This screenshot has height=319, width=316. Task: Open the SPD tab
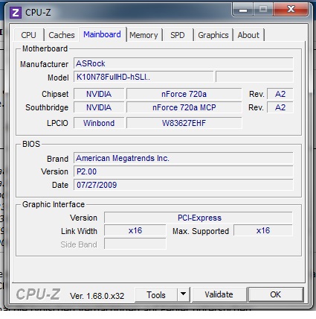178,35
